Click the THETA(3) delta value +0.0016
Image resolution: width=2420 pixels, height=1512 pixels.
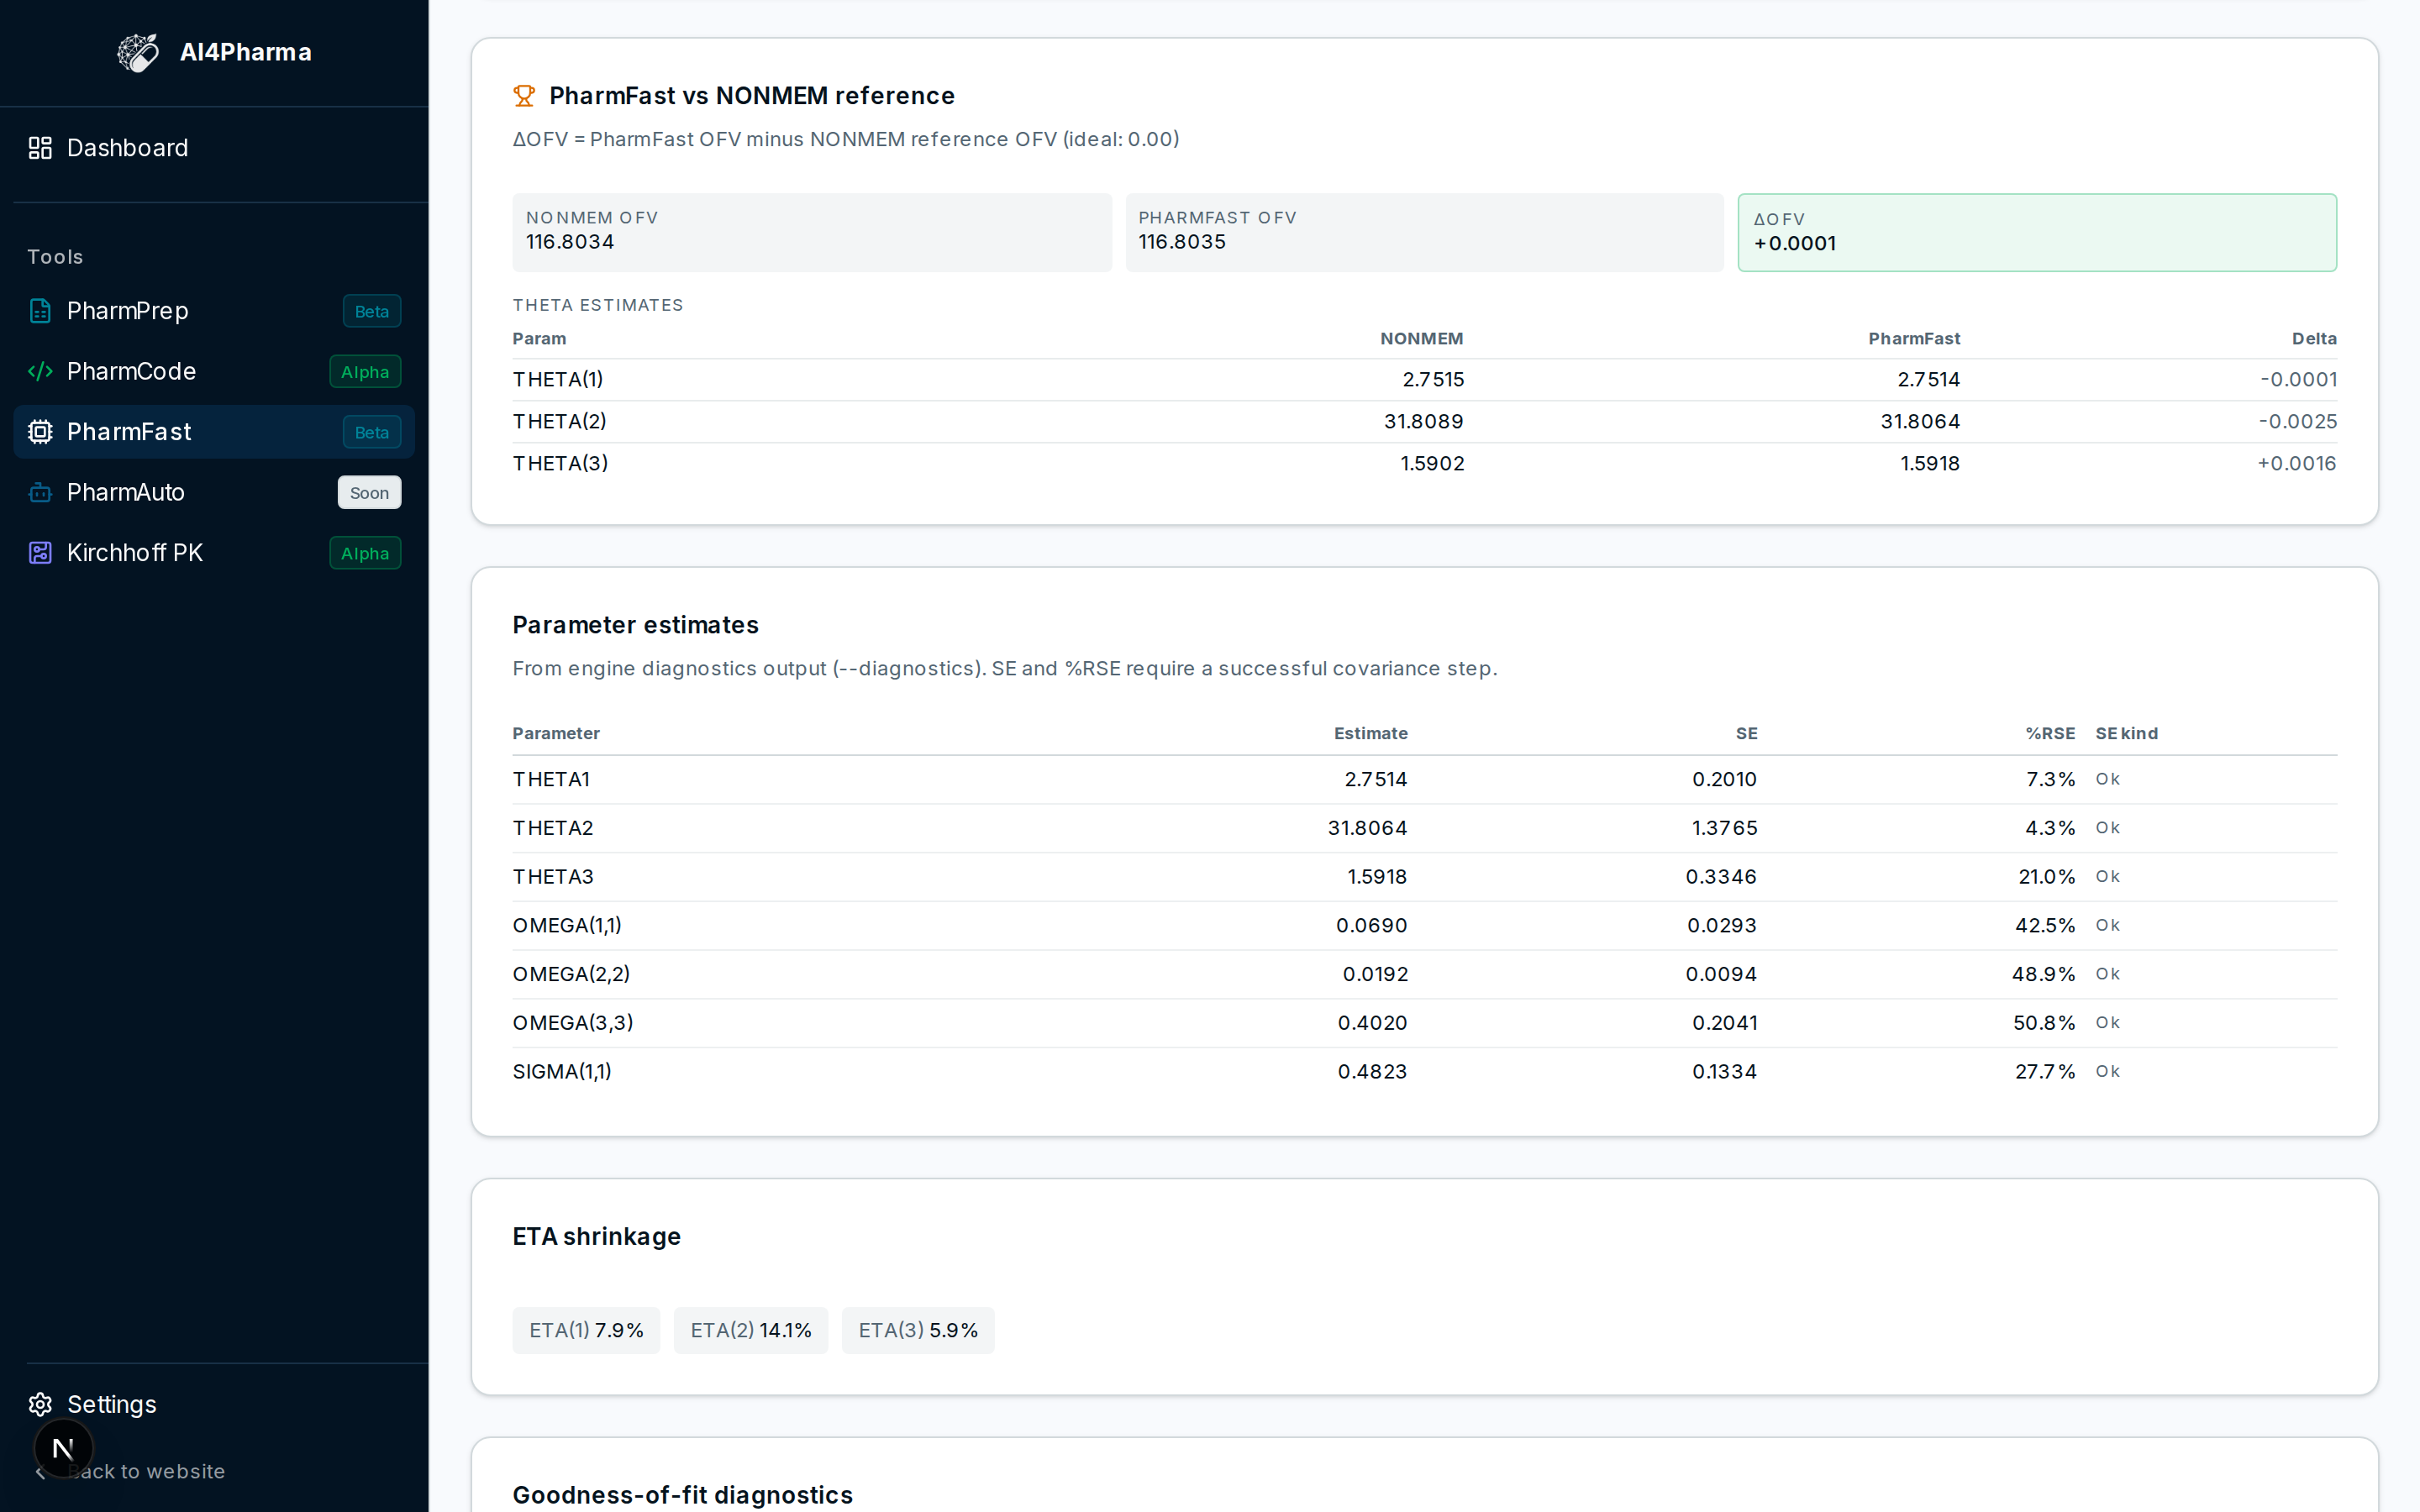pos(2296,464)
